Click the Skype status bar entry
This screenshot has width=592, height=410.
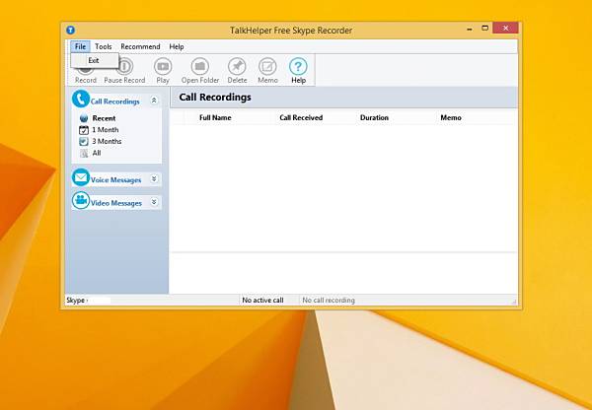77,301
